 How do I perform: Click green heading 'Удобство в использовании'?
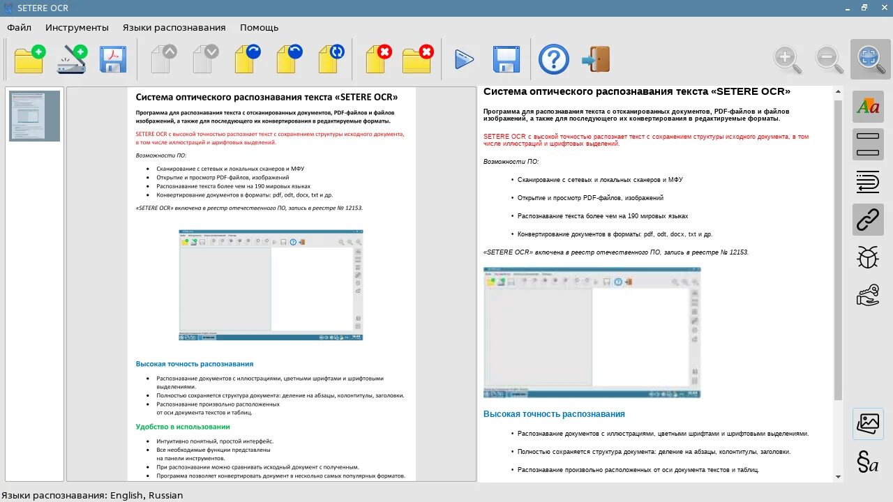pyautogui.click(x=183, y=427)
